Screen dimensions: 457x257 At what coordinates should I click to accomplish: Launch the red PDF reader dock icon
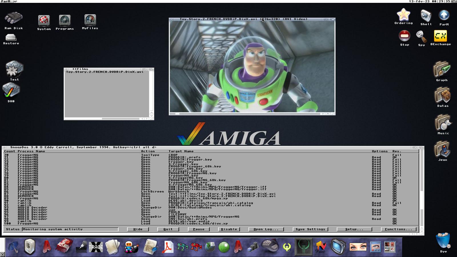point(168,247)
